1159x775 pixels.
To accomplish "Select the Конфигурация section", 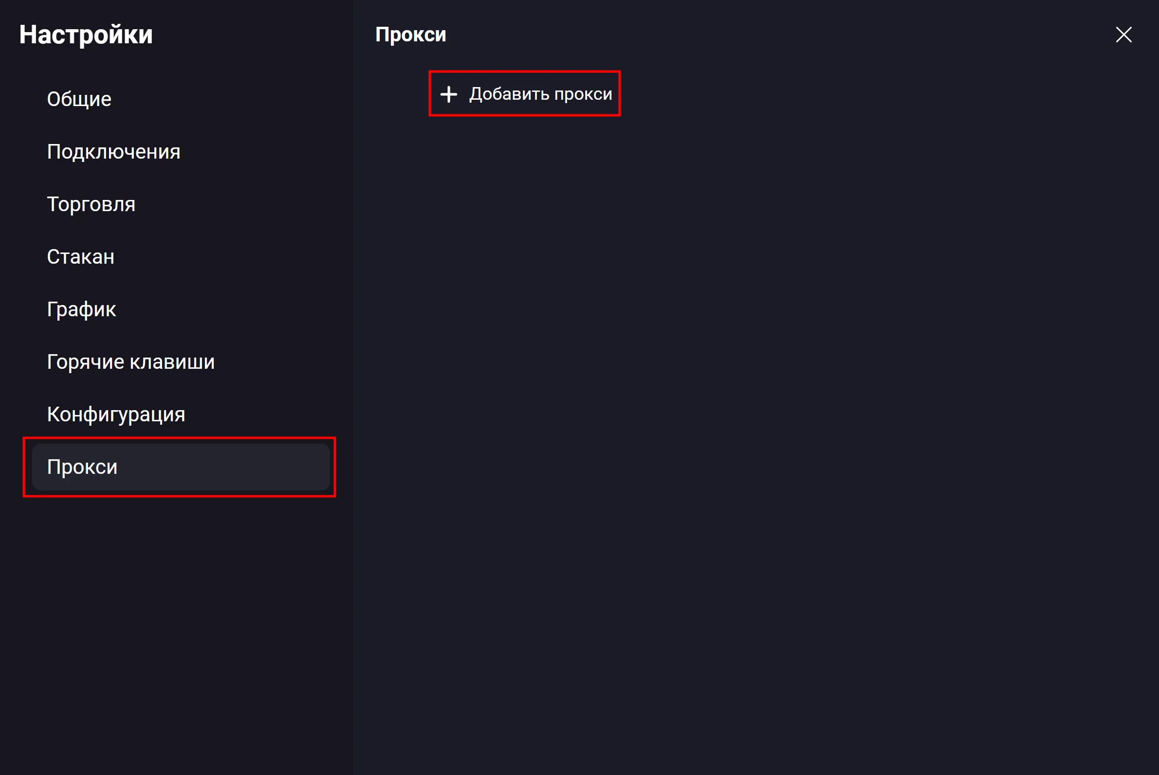I will (116, 414).
